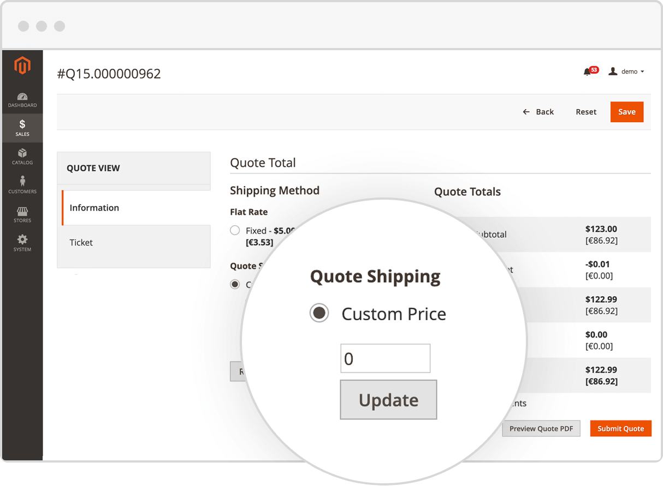Expand the demo user account dropdown
Viewport: 663px width, 486px height.
point(627,71)
